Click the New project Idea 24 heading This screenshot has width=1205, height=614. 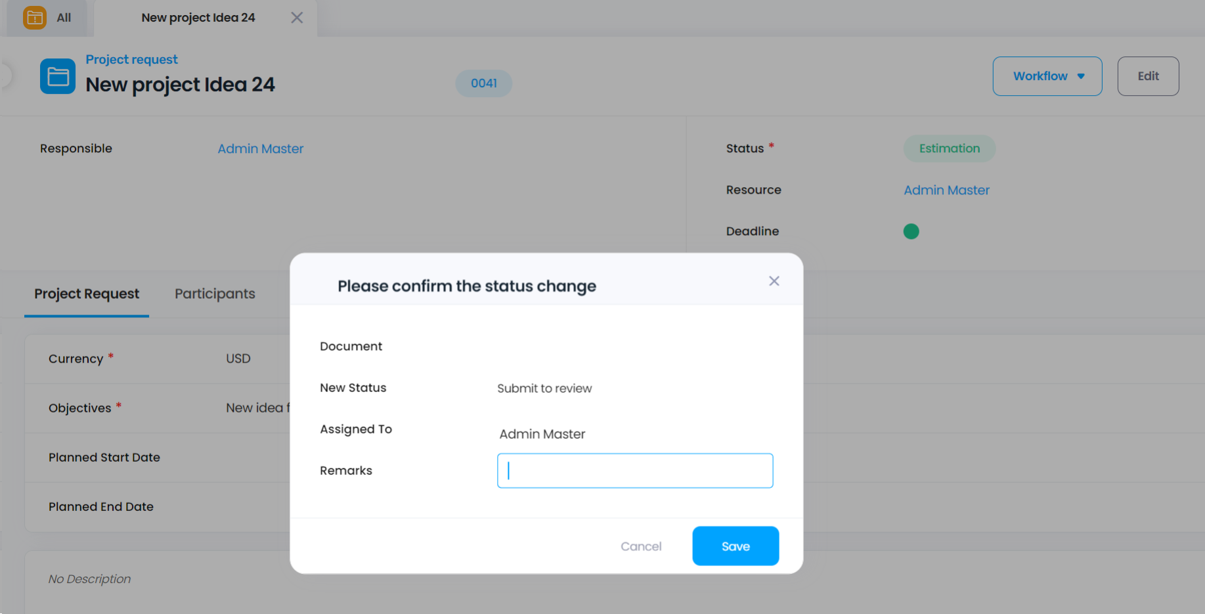(x=180, y=85)
